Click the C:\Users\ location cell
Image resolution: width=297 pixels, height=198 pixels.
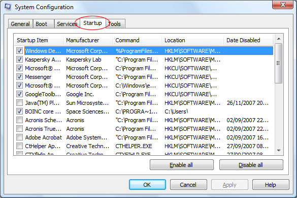[x=176, y=111]
